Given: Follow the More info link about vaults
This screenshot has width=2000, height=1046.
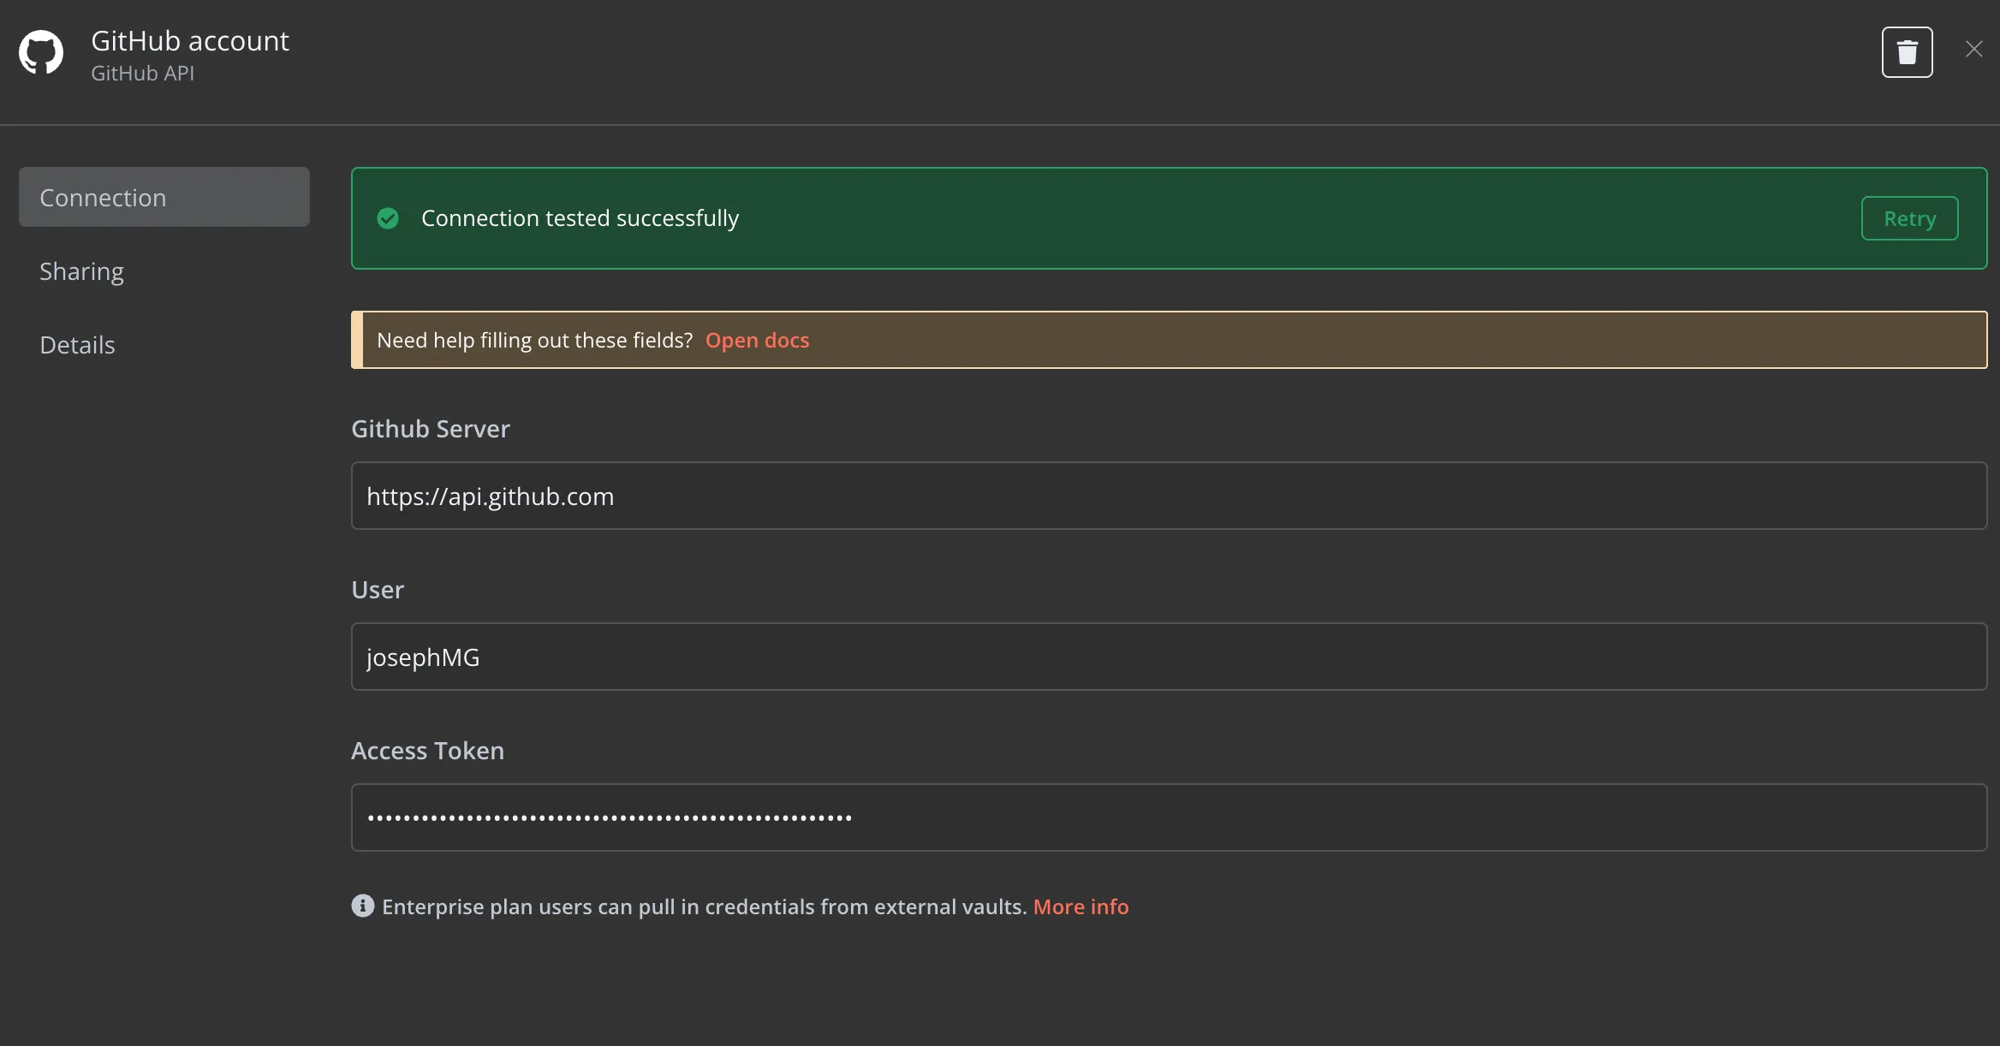Looking at the screenshot, I should coord(1080,906).
